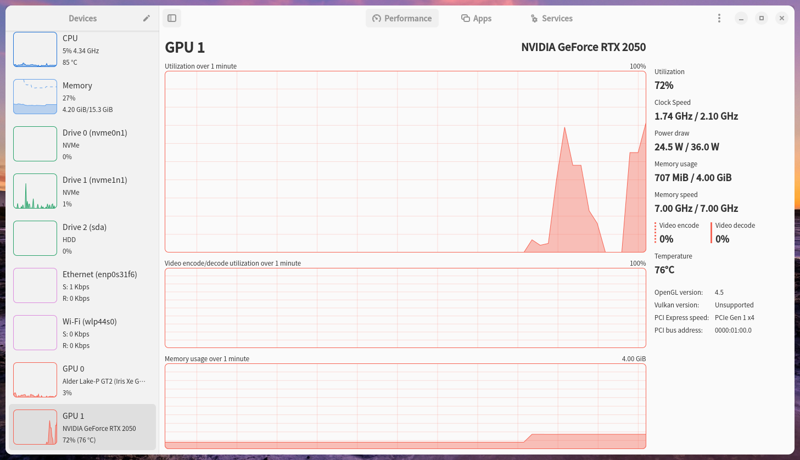
Task: Maximize the window
Action: click(762, 18)
